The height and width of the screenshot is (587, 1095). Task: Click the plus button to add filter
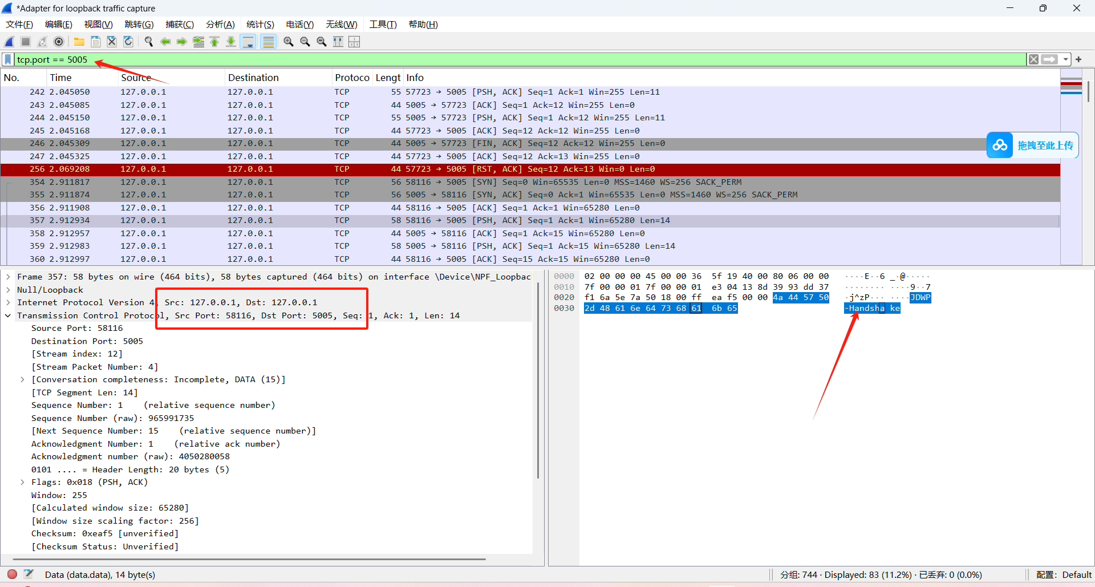(x=1078, y=59)
